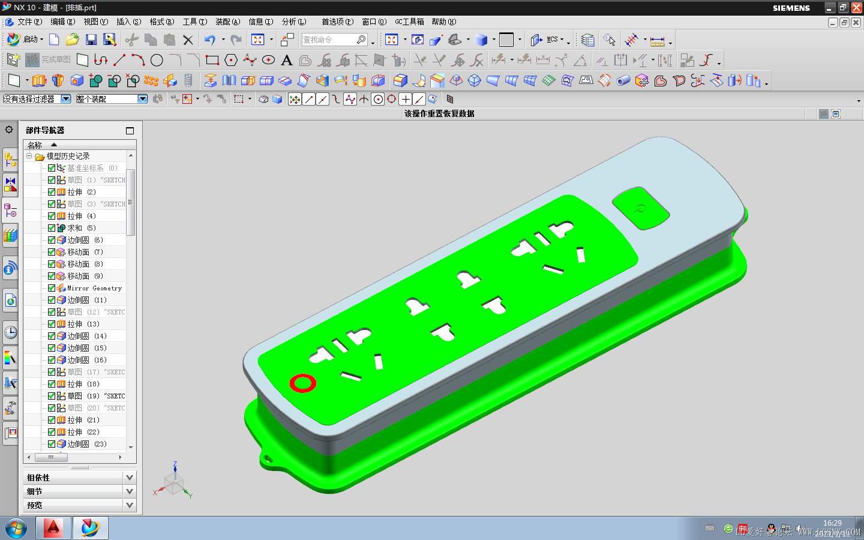864x540 pixels.
Task: Click the Undo arrow icon
Action: (x=209, y=40)
